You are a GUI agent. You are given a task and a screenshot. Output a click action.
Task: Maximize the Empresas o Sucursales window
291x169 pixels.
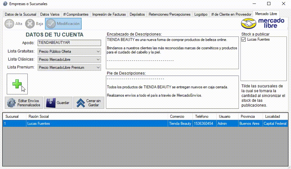point(269,4)
